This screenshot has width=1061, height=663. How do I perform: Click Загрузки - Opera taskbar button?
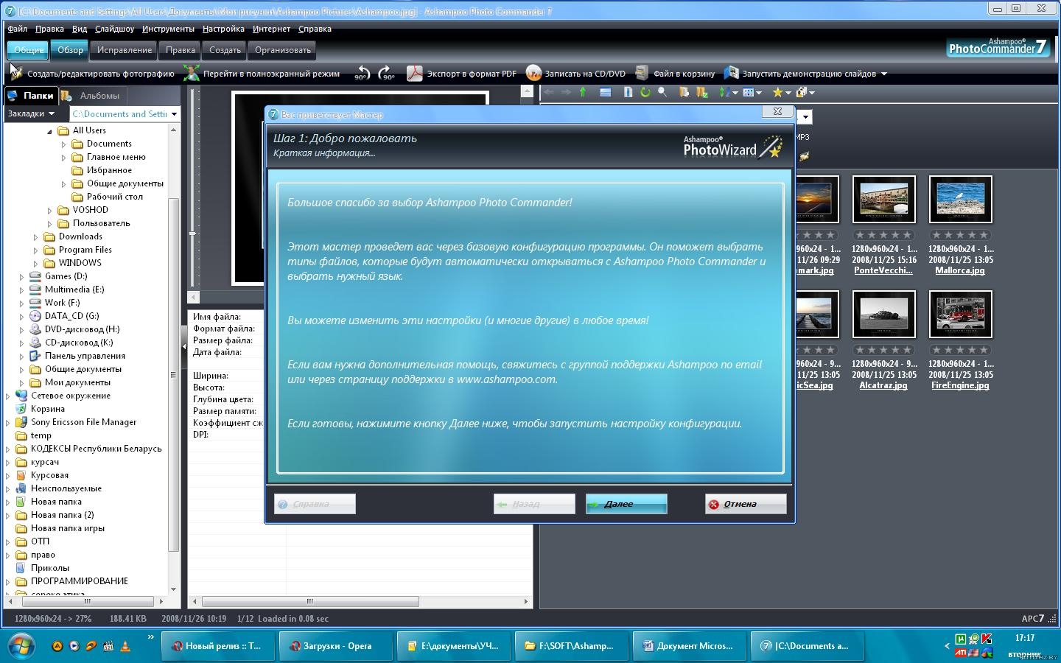336,646
